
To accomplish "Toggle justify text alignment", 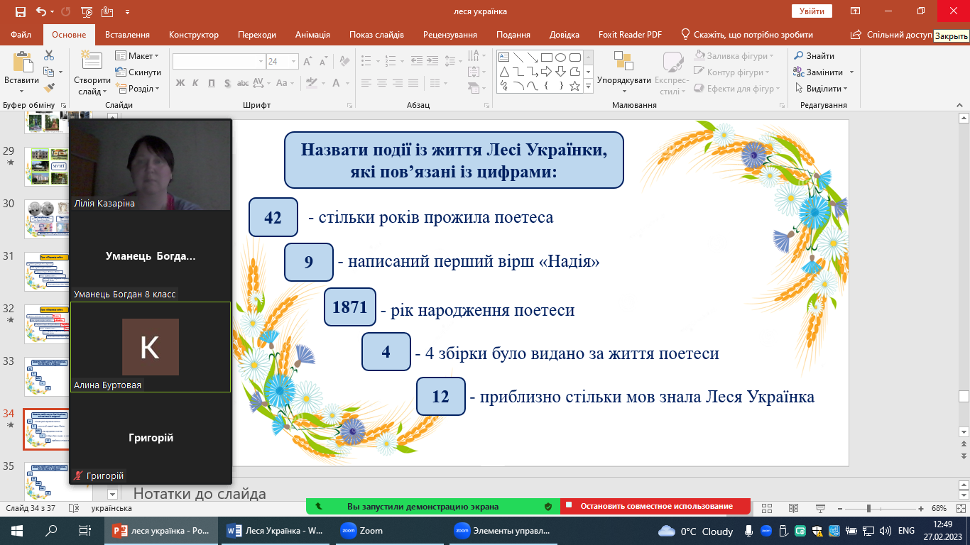I will (x=415, y=83).
